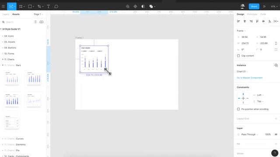Click the mask contrast icon
The height and width of the screenshot is (157, 280).
(143, 7)
